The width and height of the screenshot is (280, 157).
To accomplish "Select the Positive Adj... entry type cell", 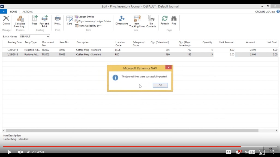I will (32, 55).
